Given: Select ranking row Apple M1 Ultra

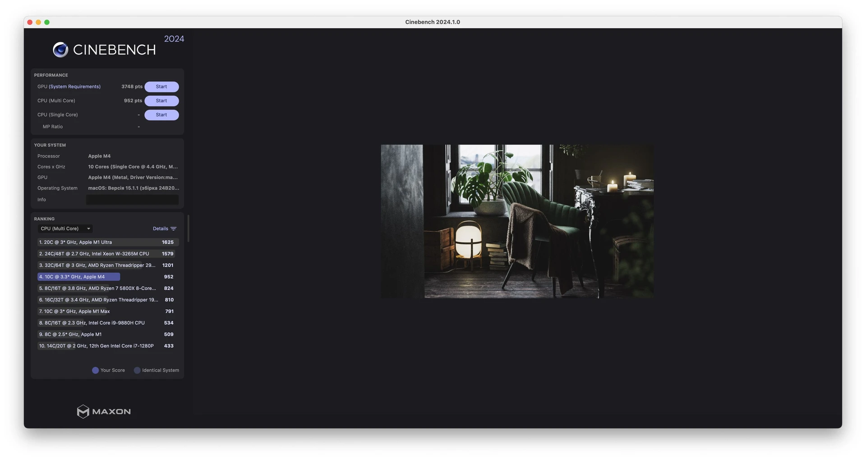Looking at the screenshot, I should pos(108,242).
